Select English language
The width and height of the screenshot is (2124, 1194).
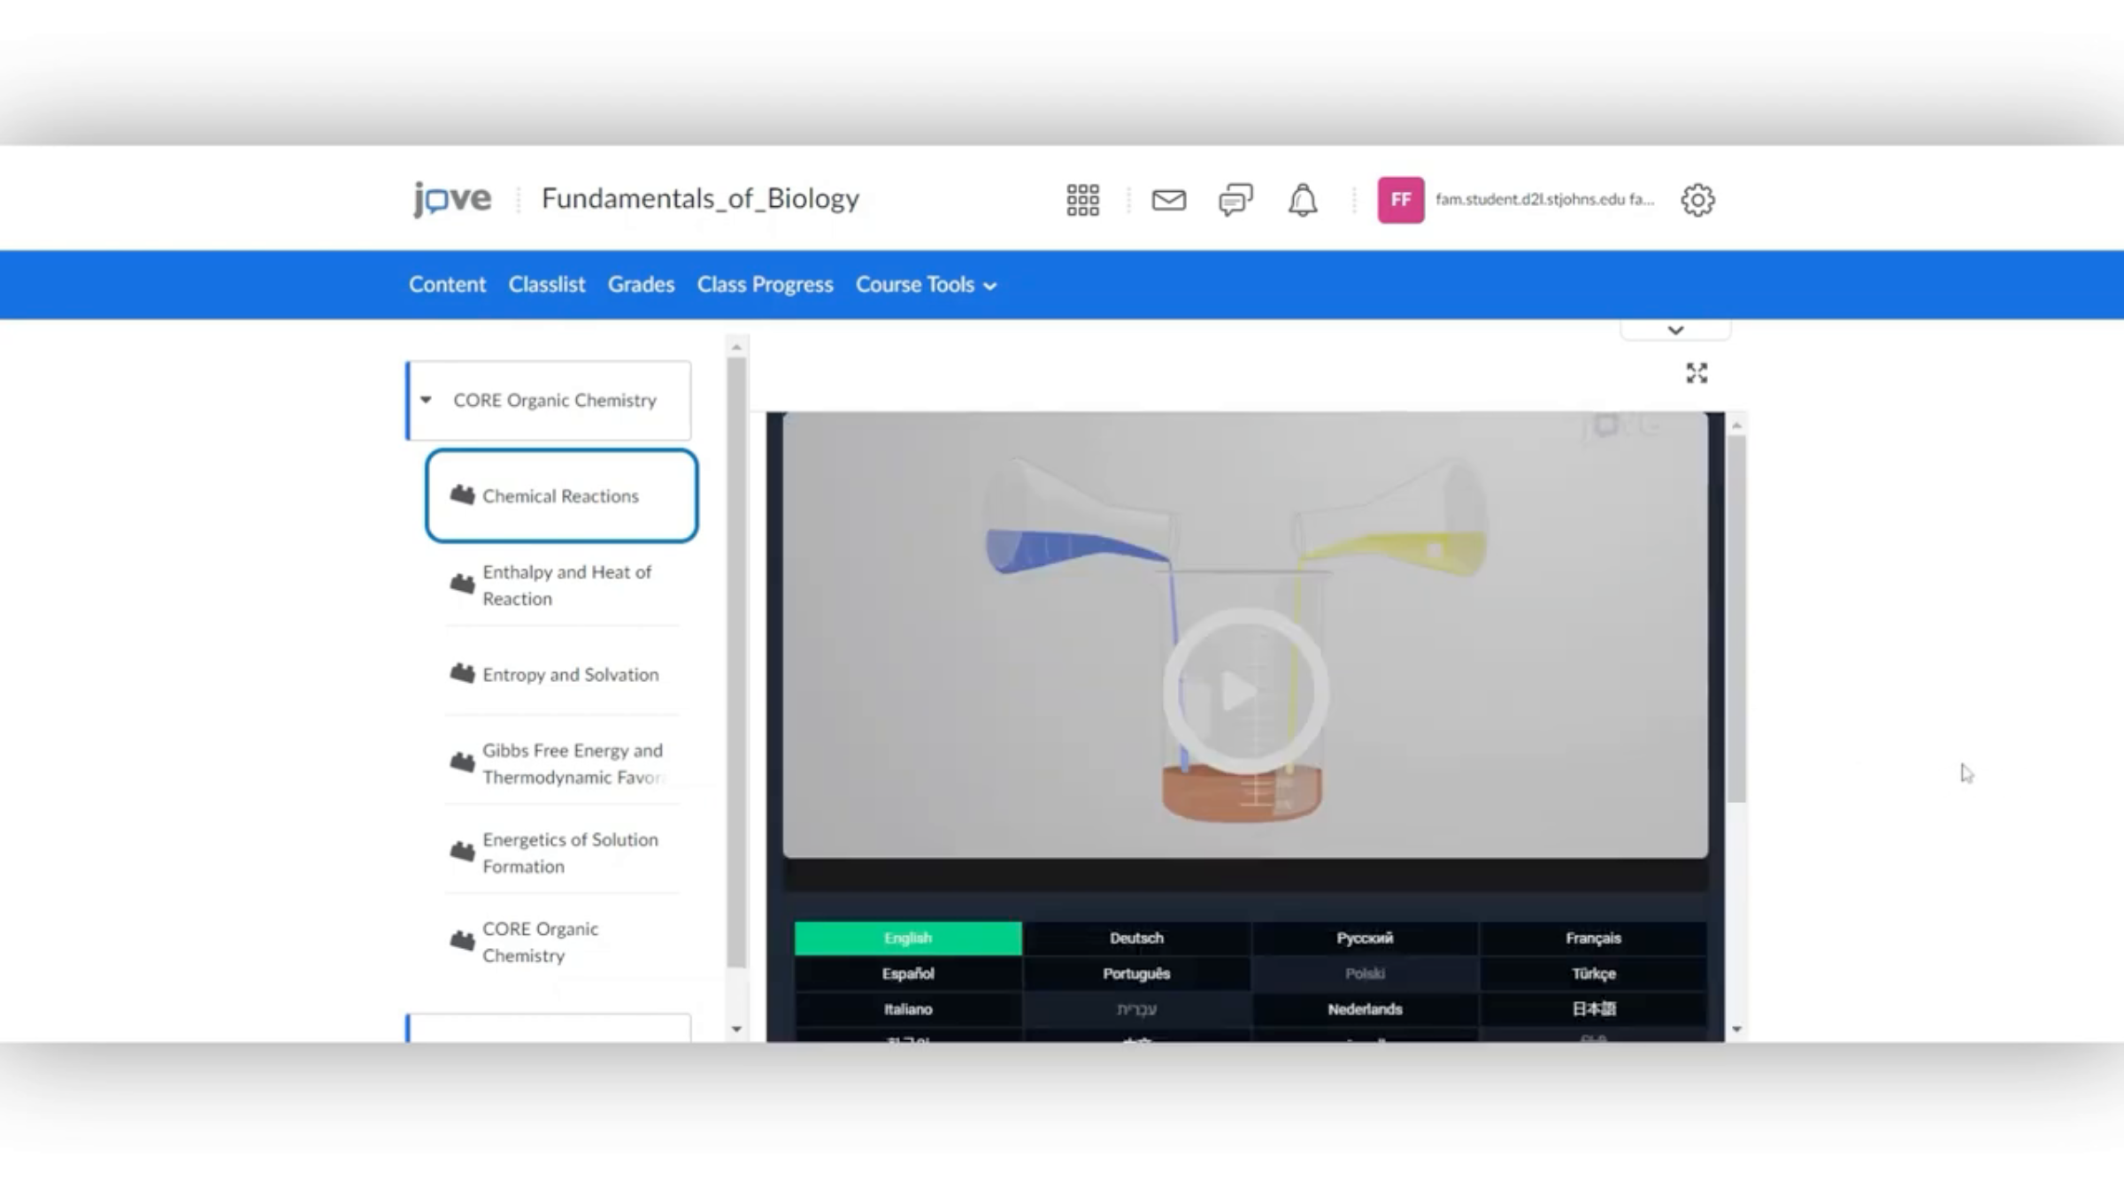(x=908, y=938)
